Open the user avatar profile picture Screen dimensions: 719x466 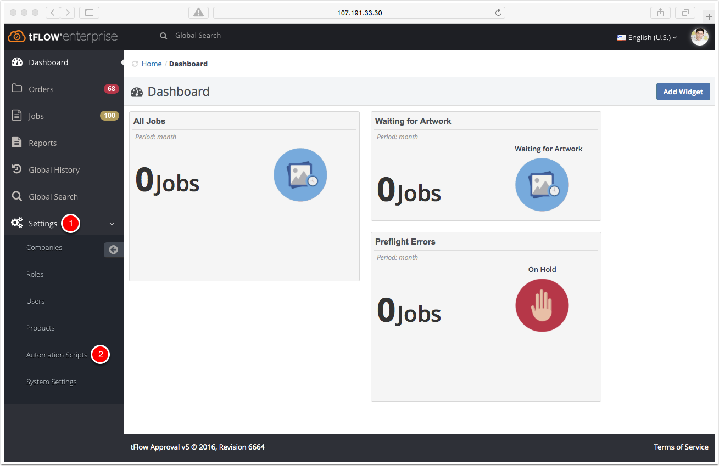coord(699,37)
